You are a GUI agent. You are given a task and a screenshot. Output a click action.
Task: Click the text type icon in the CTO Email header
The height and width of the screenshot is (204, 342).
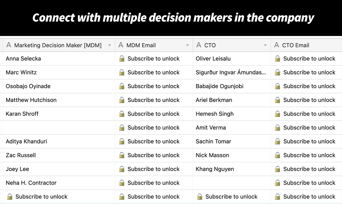pyautogui.click(x=277, y=45)
